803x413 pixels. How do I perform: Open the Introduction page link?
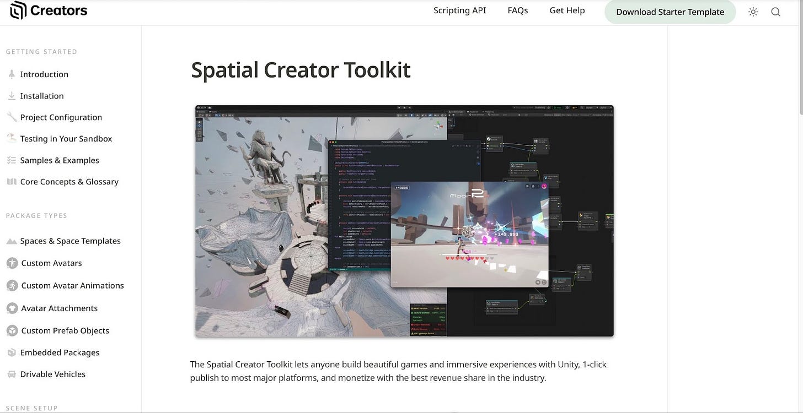44,74
